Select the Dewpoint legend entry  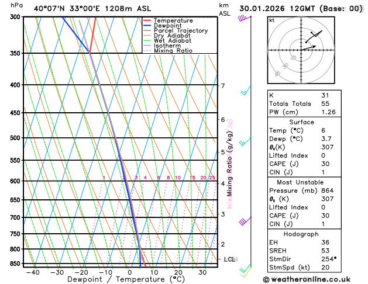click(x=168, y=26)
